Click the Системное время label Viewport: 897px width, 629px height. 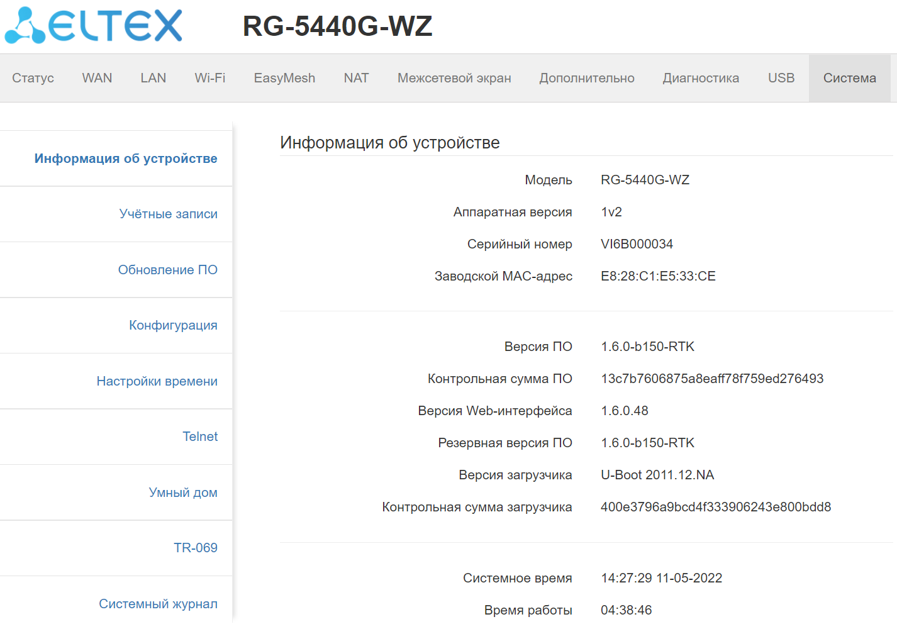click(x=518, y=578)
